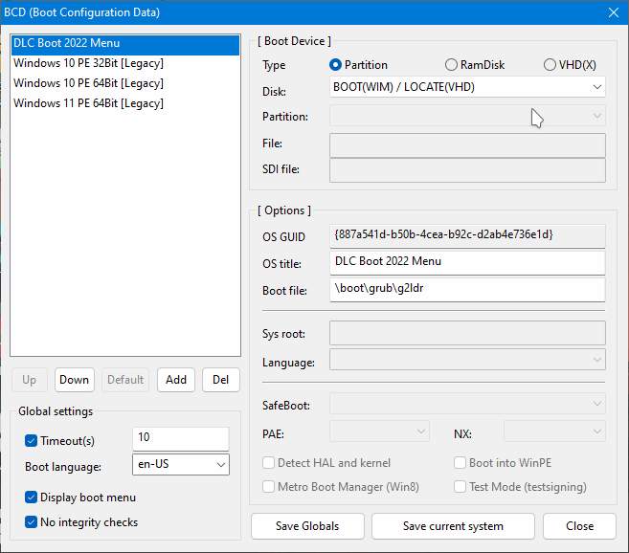Click the Default button
The image size is (629, 553).
[x=125, y=380]
